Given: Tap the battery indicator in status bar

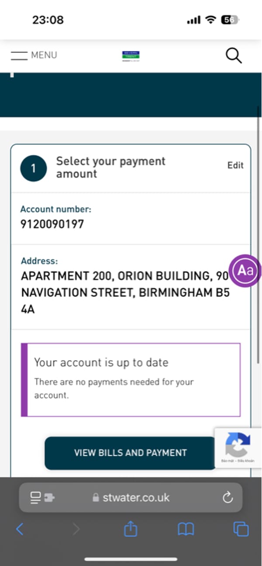Looking at the screenshot, I should click(230, 20).
